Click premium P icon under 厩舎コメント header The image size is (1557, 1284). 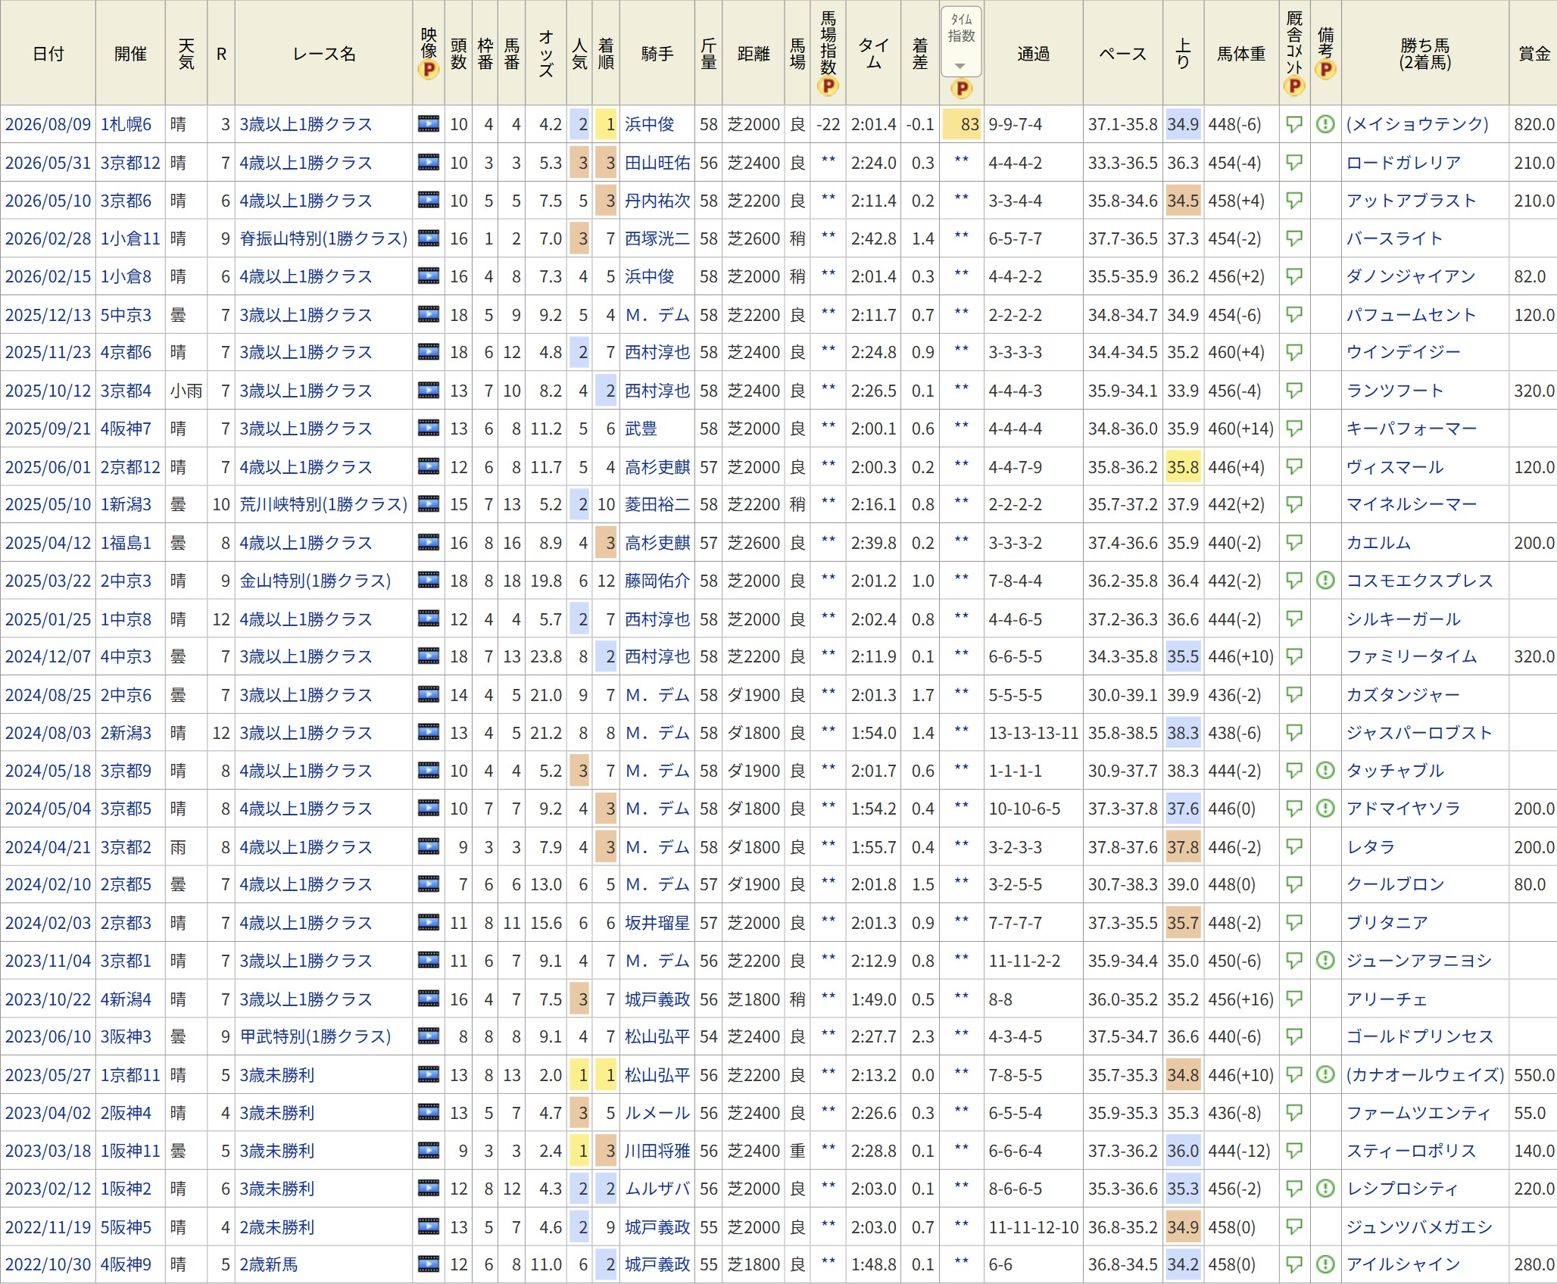coord(1294,86)
